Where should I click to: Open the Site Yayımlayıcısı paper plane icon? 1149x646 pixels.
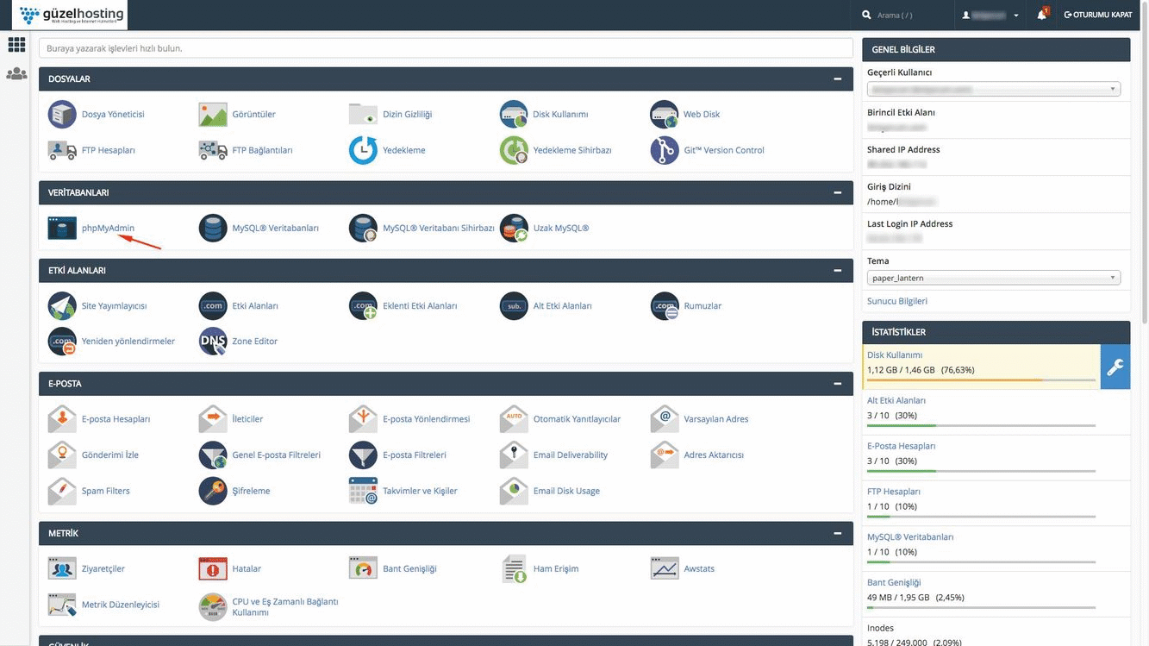pos(62,305)
